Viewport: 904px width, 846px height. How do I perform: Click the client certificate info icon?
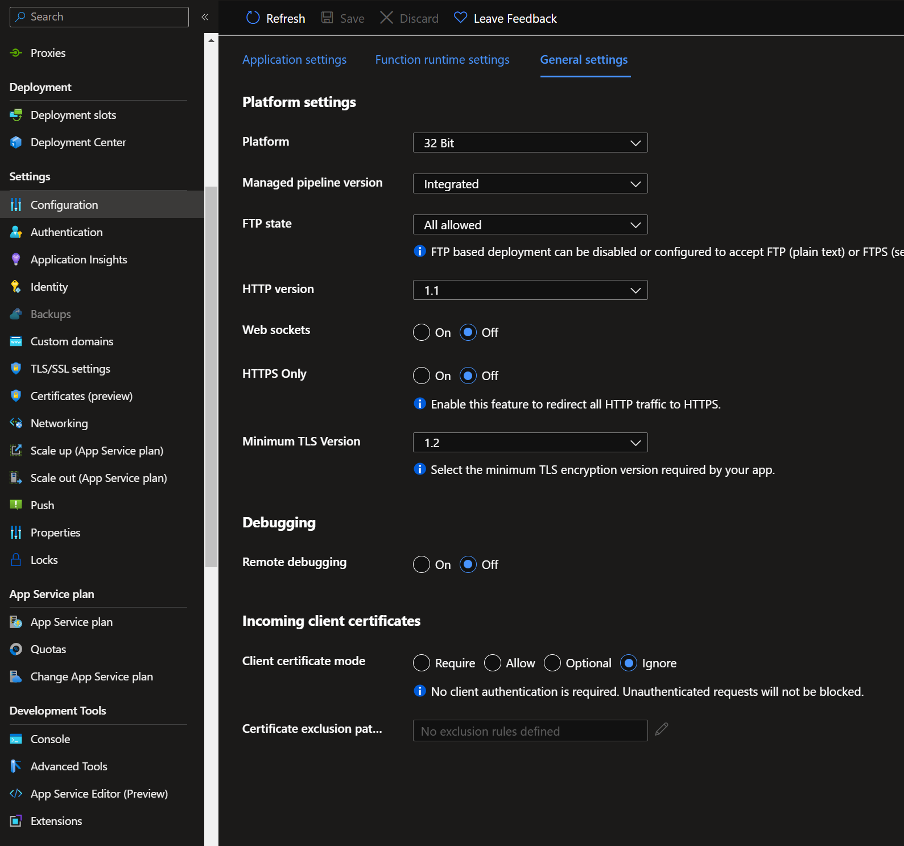(420, 691)
